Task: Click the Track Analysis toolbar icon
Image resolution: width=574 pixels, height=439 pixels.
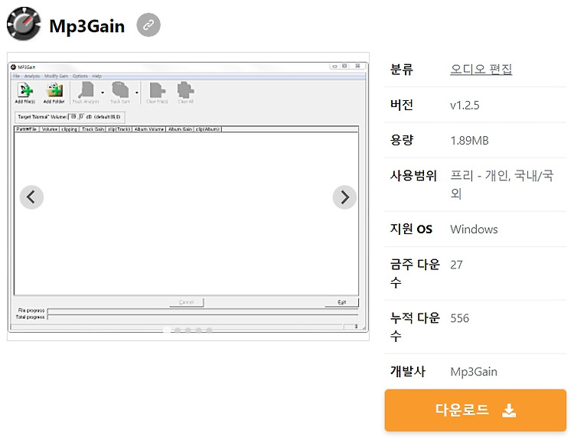Action: click(86, 93)
